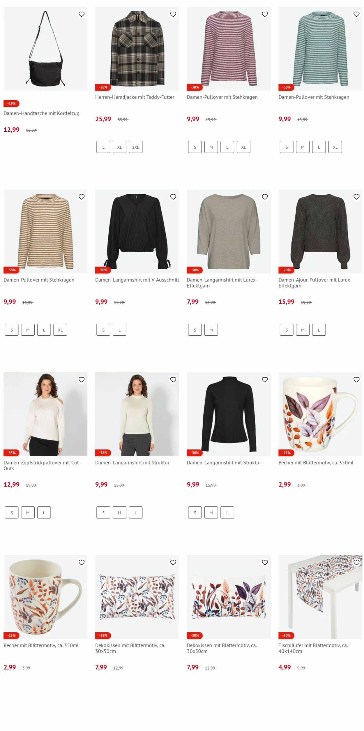
Task: Open the beige striped Pullover product image
Action: click(45, 231)
